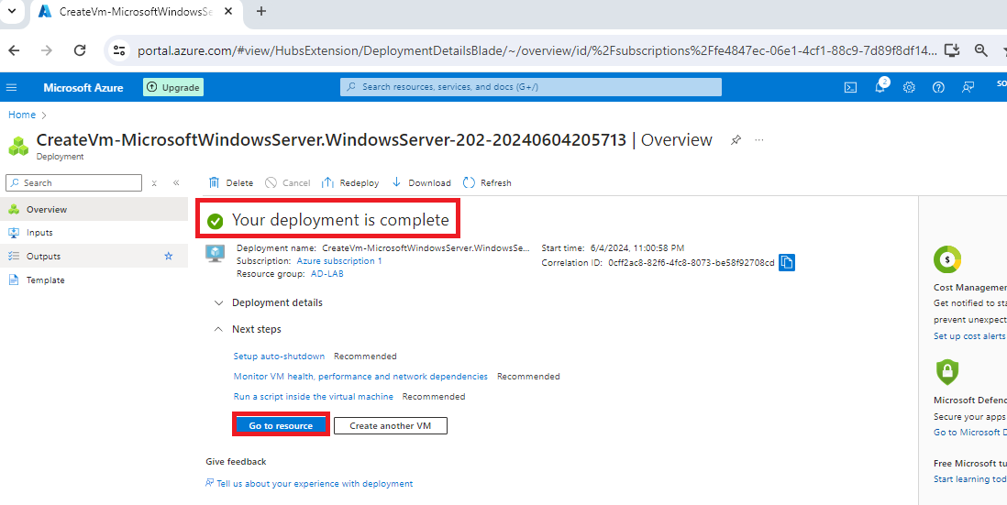This screenshot has height=505, width=1007.
Task: Download the deployment
Action: 421,183
